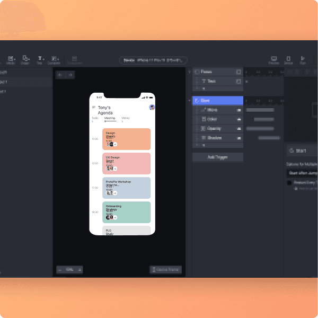Open the Media tool in the toolbar
The height and width of the screenshot is (318, 318).
point(11,60)
